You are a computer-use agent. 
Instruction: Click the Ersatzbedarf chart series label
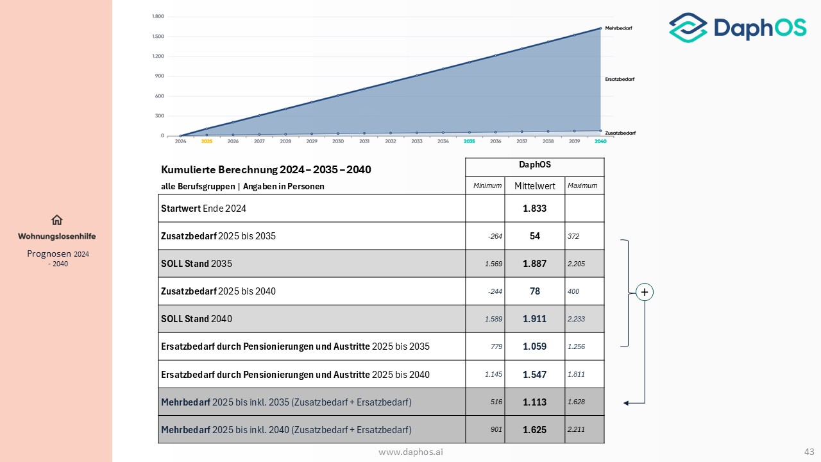click(619, 80)
